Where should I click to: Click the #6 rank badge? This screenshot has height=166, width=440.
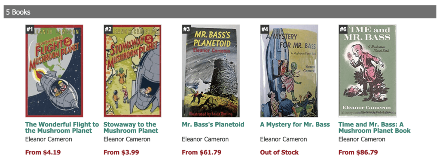pos(343,29)
